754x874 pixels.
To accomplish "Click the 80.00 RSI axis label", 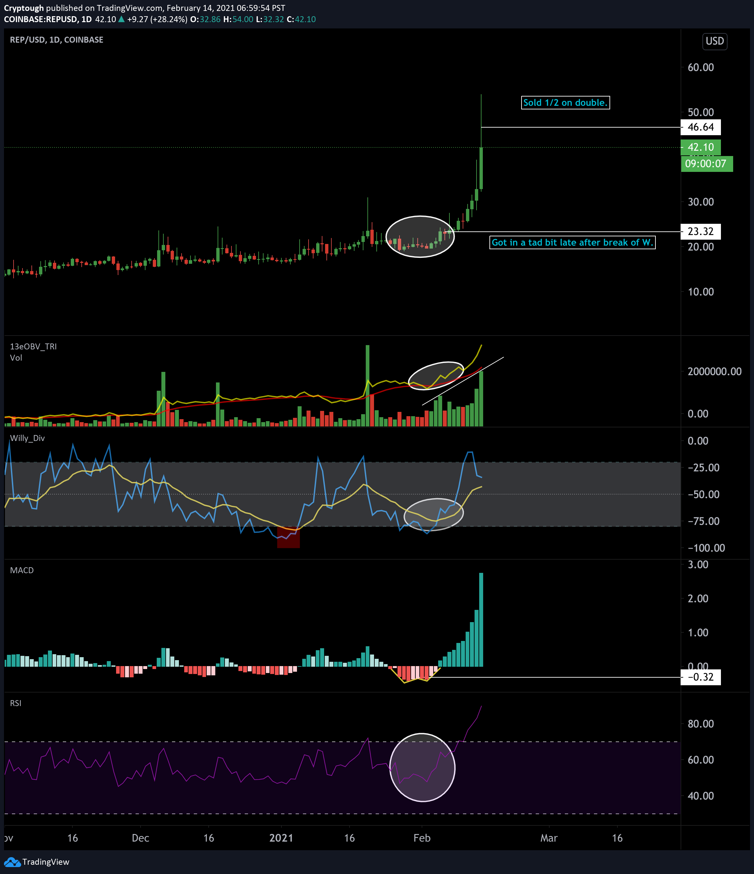I will [x=701, y=724].
